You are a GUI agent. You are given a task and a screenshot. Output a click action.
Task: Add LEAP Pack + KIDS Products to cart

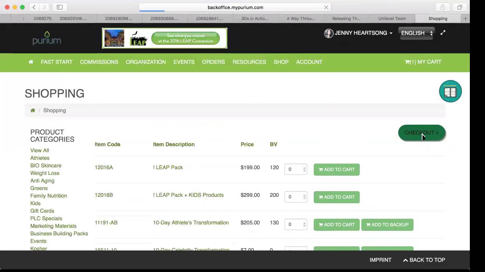(336, 197)
